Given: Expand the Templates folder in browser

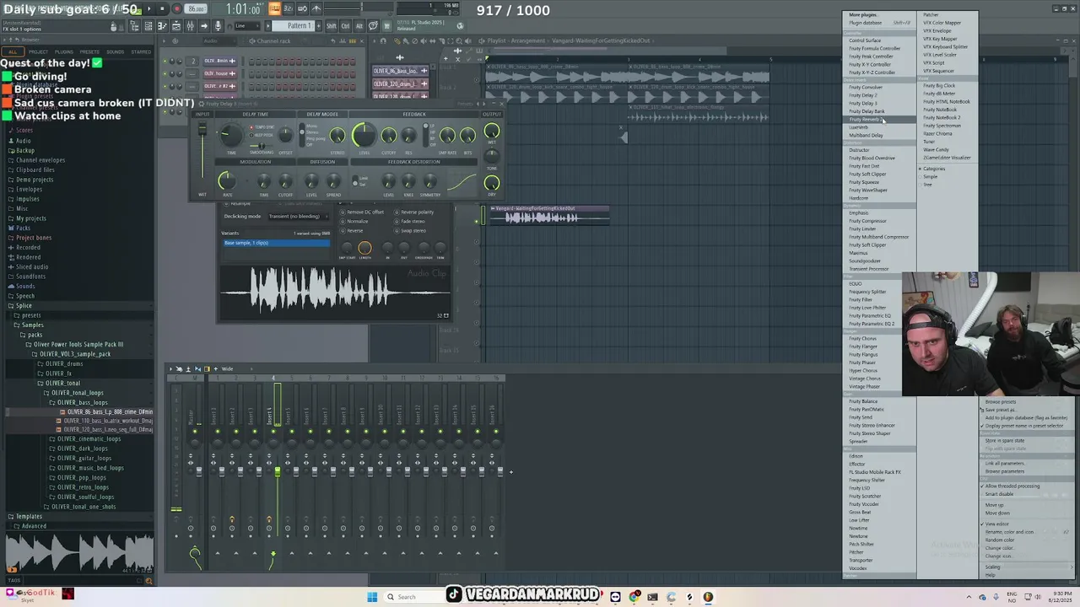Looking at the screenshot, I should click(29, 516).
